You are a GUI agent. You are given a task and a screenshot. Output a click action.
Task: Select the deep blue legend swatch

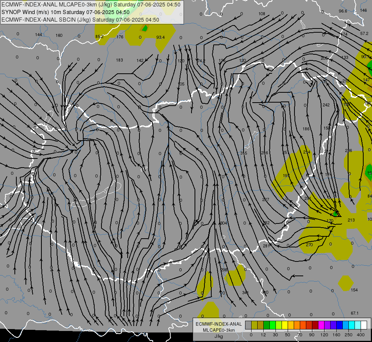pos(339,325)
